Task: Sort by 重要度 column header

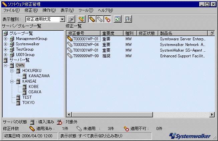Action: point(112,33)
